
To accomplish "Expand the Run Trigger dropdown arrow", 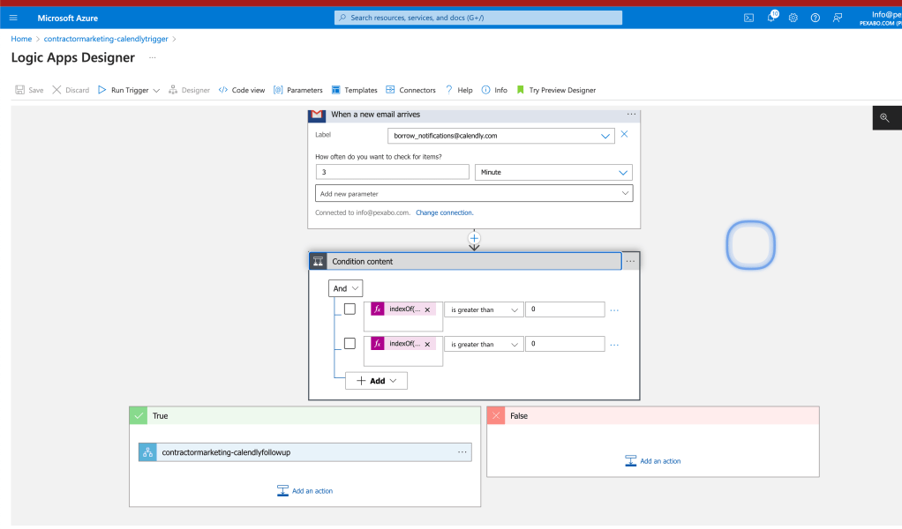I will coord(156,91).
